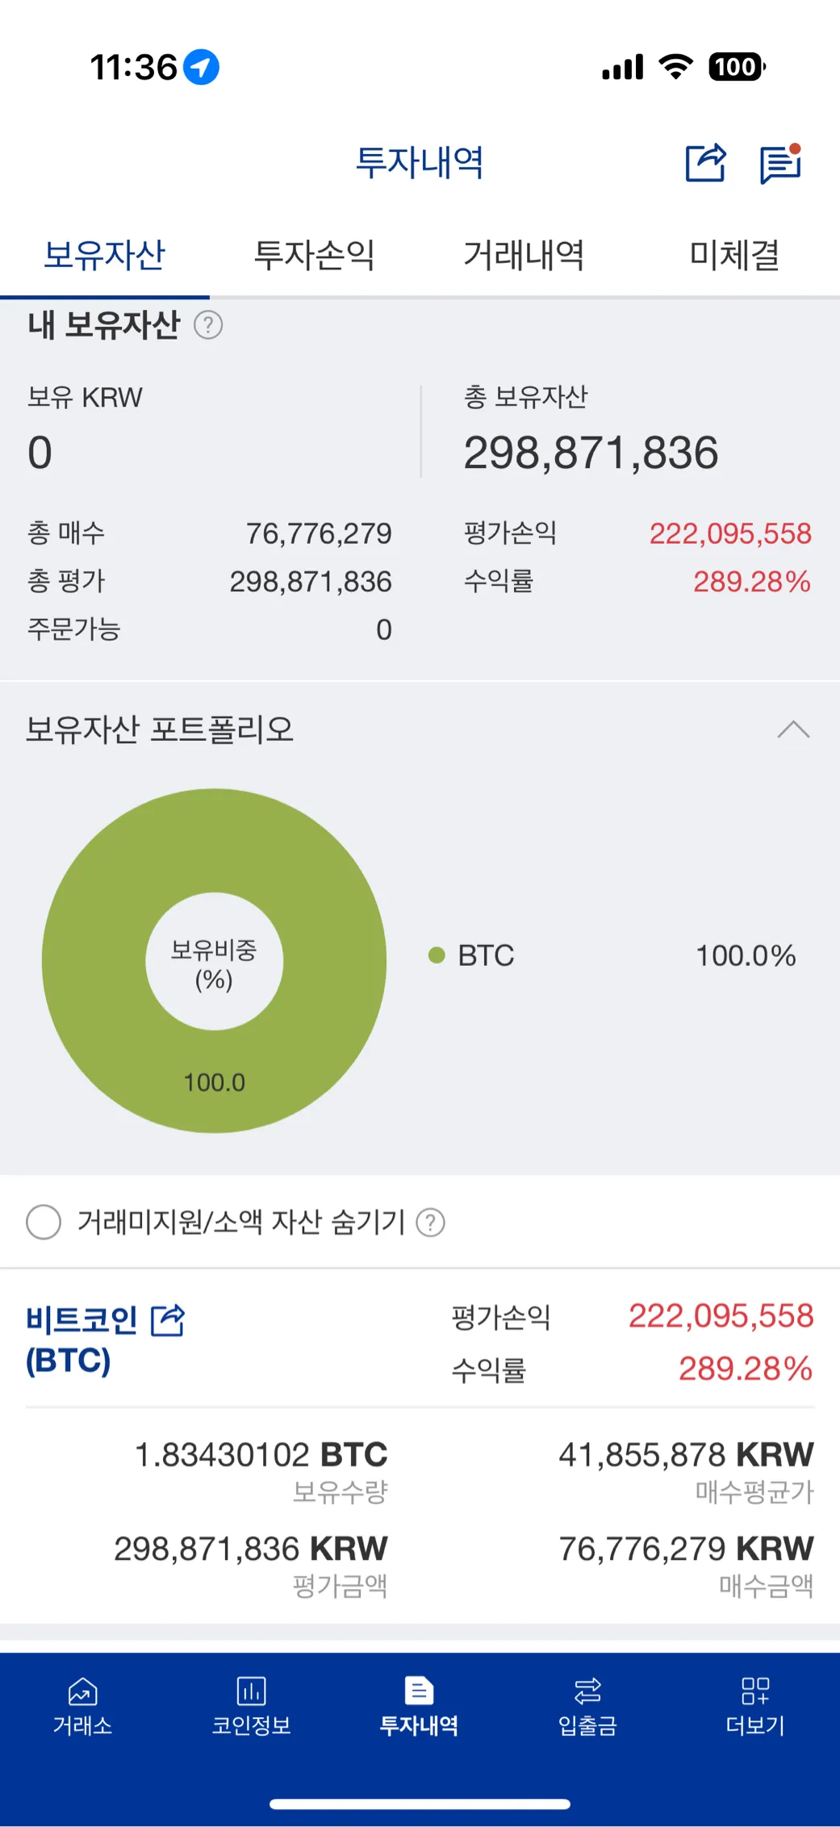The width and height of the screenshot is (840, 1827).
Task: Open the notifications message icon
Action: pos(780,164)
